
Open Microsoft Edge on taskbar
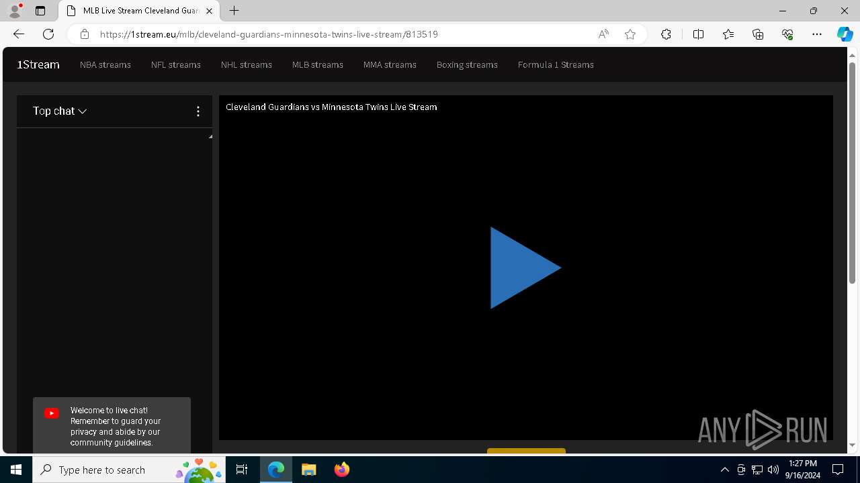(x=276, y=470)
